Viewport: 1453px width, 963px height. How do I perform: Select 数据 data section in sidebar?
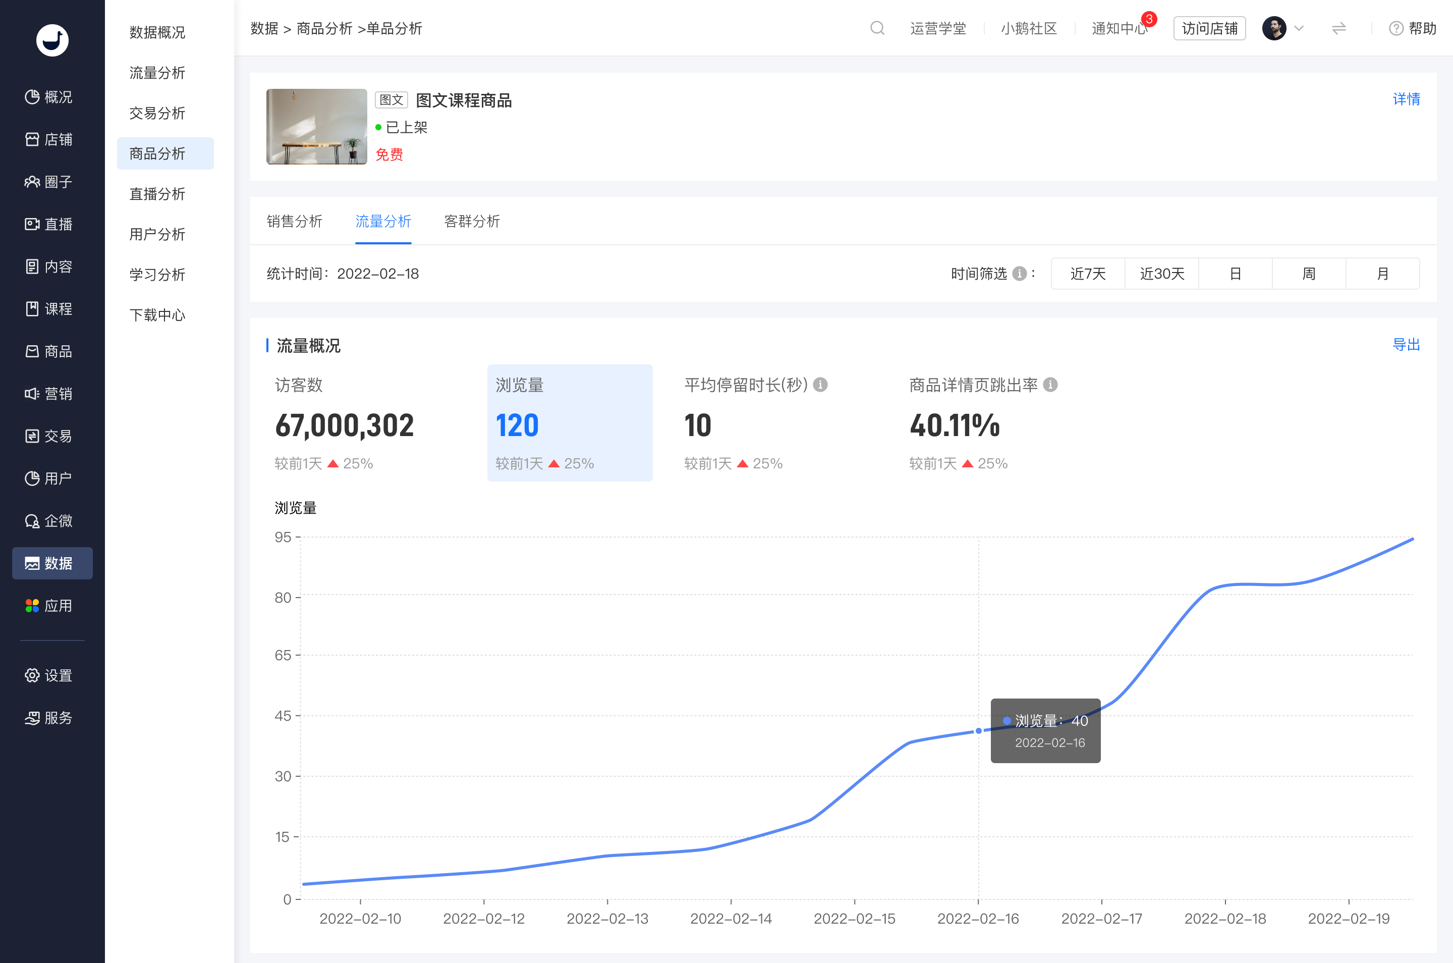pyautogui.click(x=52, y=563)
